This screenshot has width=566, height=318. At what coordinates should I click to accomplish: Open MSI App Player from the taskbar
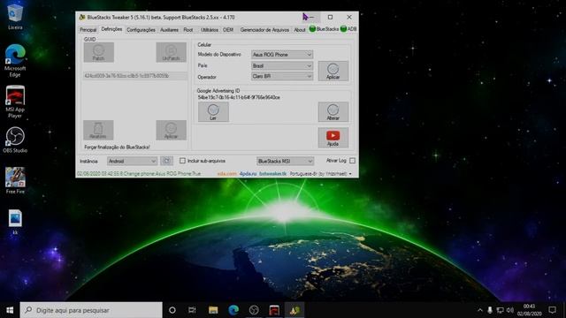[x=274, y=310]
